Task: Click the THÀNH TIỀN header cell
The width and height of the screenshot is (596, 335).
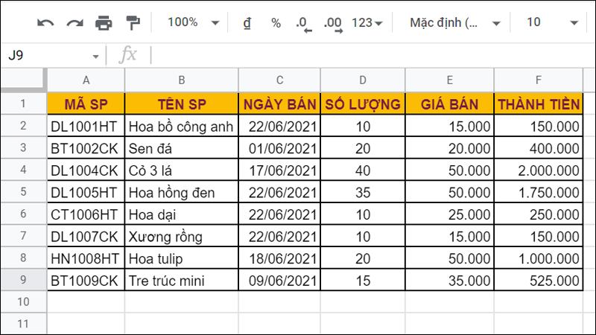Action: tap(539, 103)
